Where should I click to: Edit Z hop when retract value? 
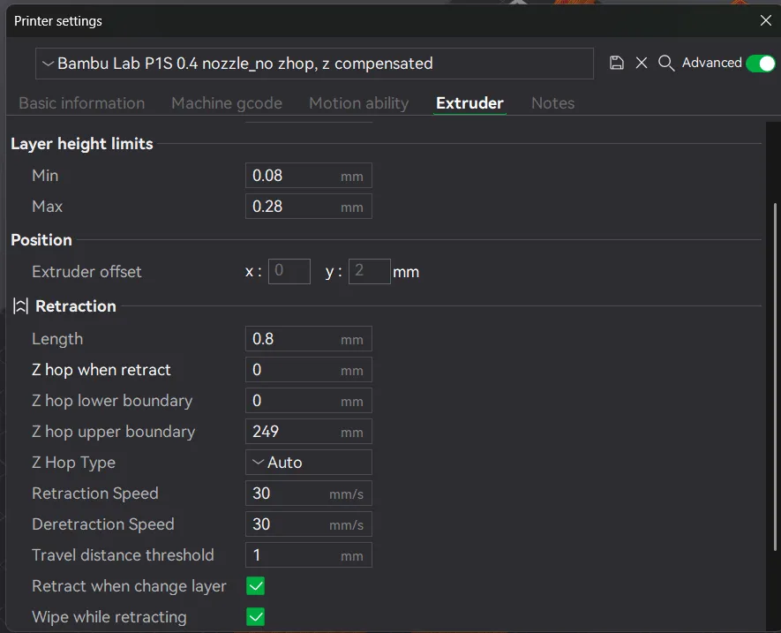pyautogui.click(x=309, y=370)
